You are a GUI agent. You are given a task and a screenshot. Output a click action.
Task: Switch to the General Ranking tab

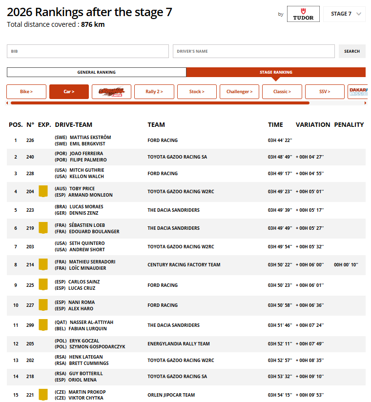pyautogui.click(x=97, y=72)
